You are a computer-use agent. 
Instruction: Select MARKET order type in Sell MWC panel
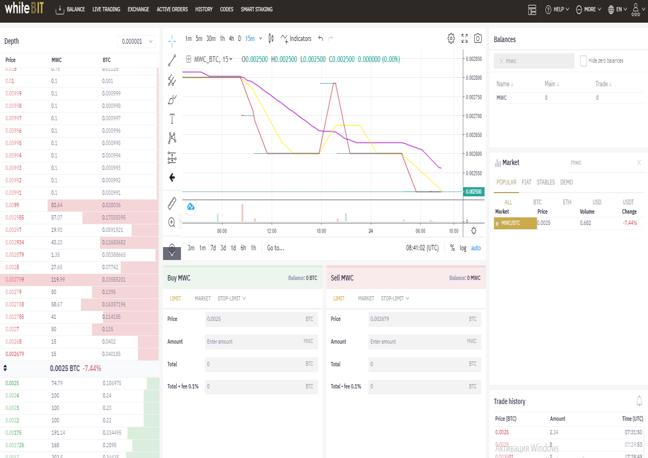coord(366,298)
